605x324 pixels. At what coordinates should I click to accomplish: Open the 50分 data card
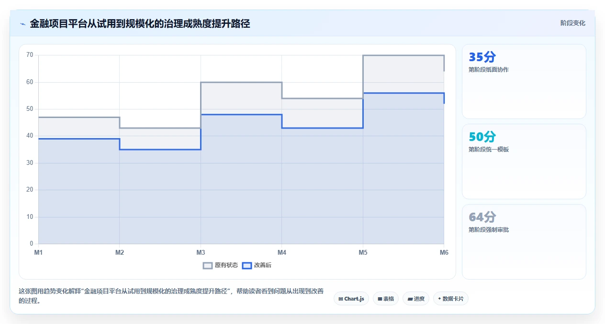[524, 162]
